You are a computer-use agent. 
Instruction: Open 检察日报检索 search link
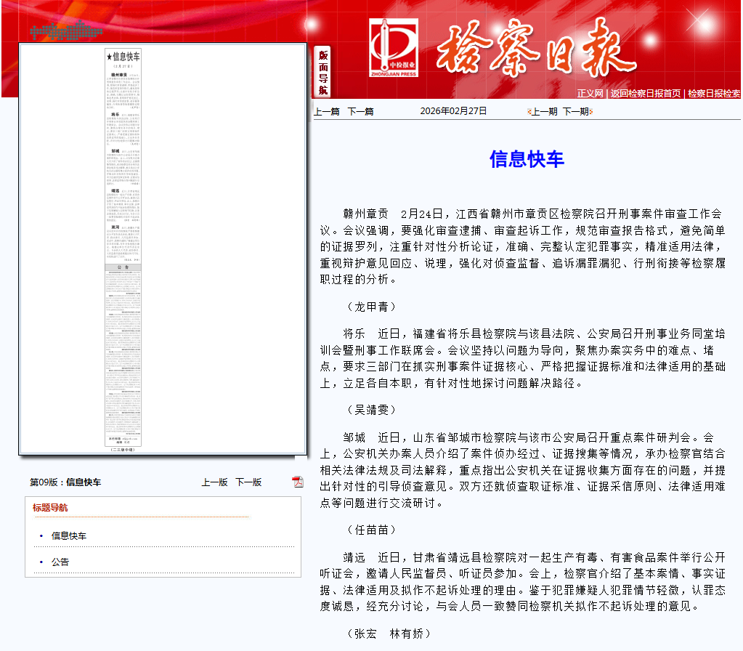714,94
